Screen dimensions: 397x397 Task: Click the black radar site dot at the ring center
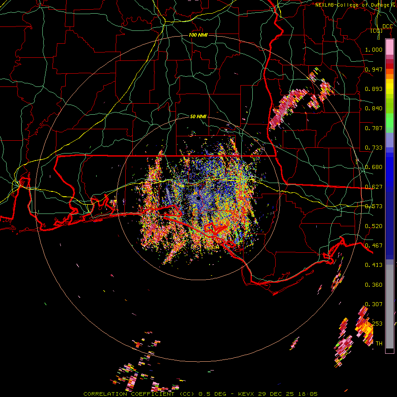pyautogui.click(x=198, y=198)
